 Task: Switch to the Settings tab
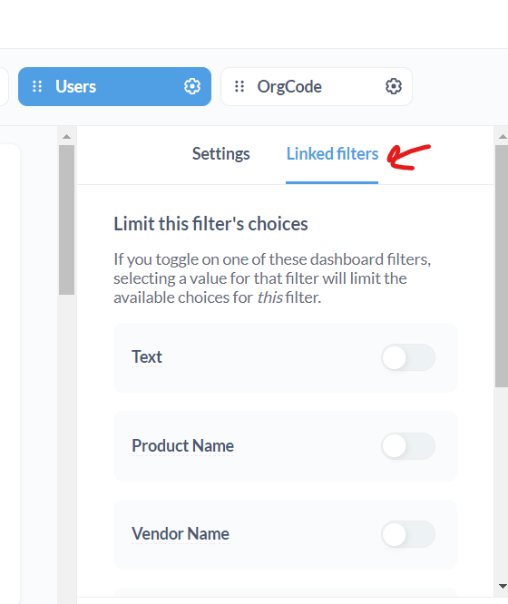pos(220,153)
